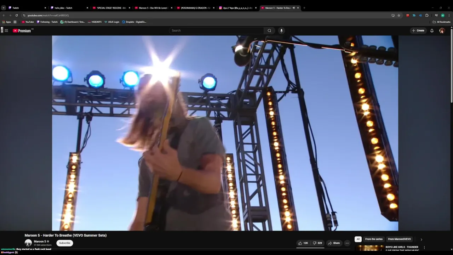Open Apps bookmark shortcut
The height and width of the screenshot is (255, 453).
coord(7,22)
